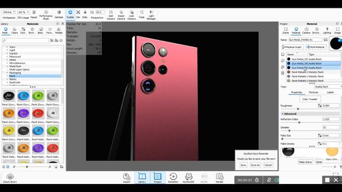Click the Make Active button
Image resolution: width=342 pixels, height=192 pixels.
point(305,162)
